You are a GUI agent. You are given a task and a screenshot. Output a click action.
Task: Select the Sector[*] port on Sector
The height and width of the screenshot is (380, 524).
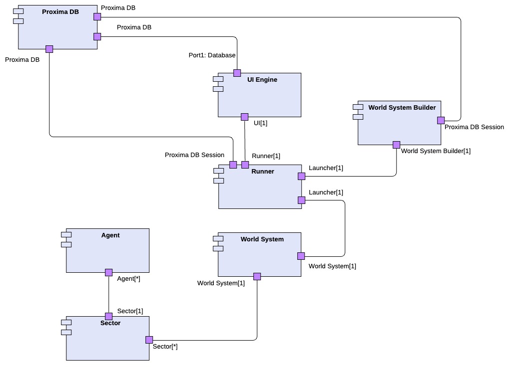(x=149, y=340)
